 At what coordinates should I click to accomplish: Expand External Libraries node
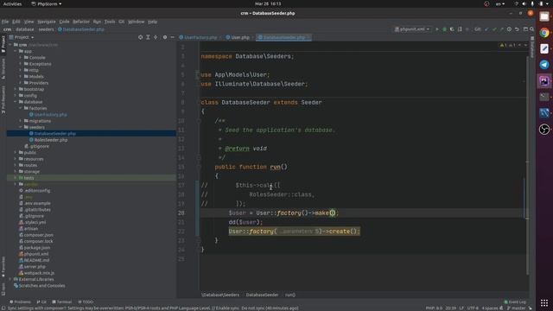[x=10, y=279]
